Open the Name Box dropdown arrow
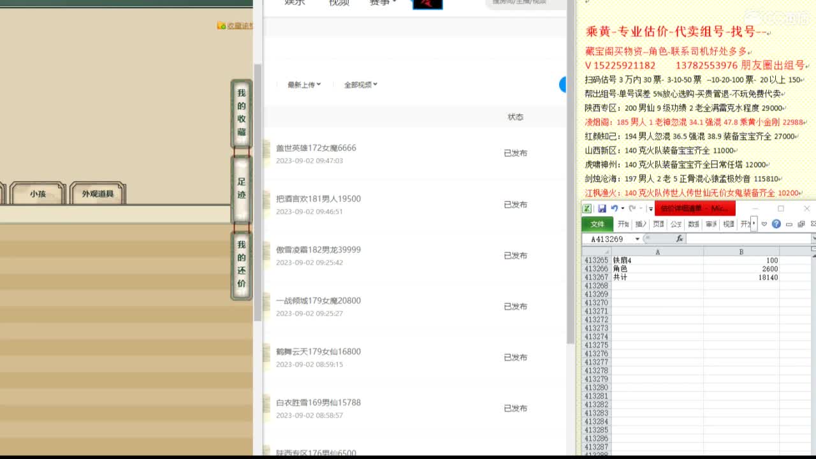 click(x=637, y=239)
